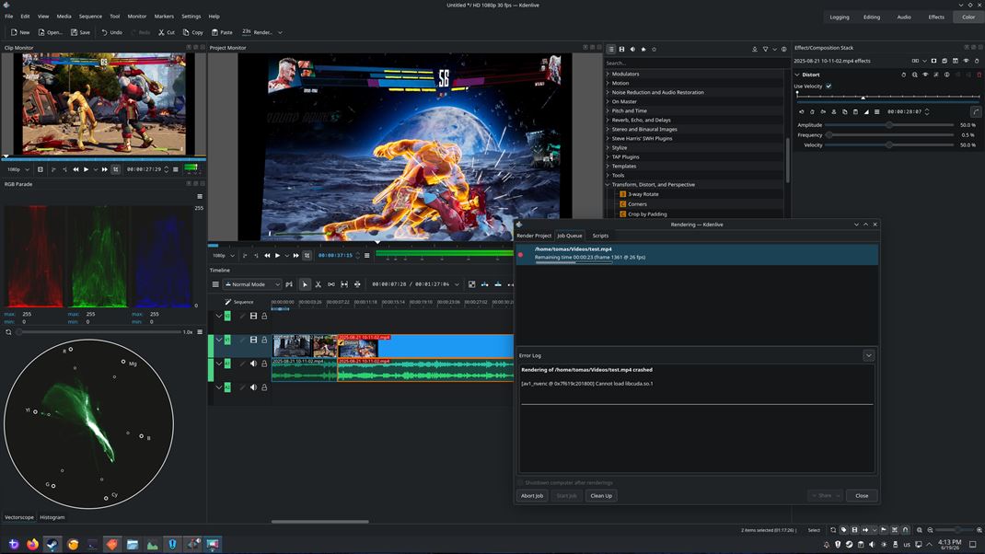The height and width of the screenshot is (554, 985).
Task: Switch to the Histogram tab
Action: 52,517
